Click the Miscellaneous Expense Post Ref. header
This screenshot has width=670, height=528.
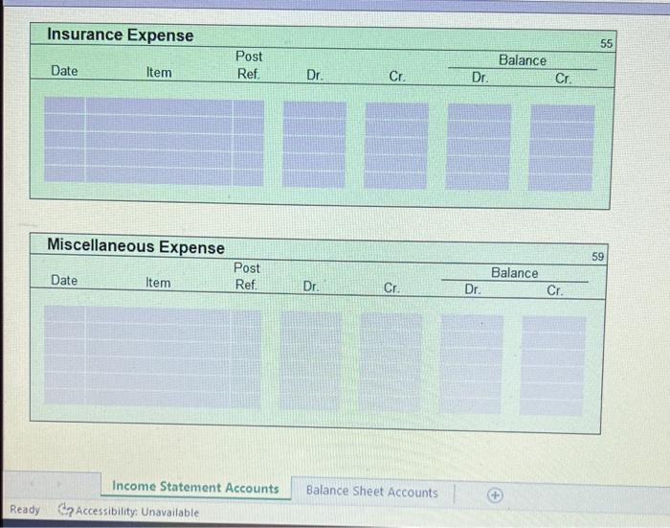pyautogui.click(x=247, y=276)
